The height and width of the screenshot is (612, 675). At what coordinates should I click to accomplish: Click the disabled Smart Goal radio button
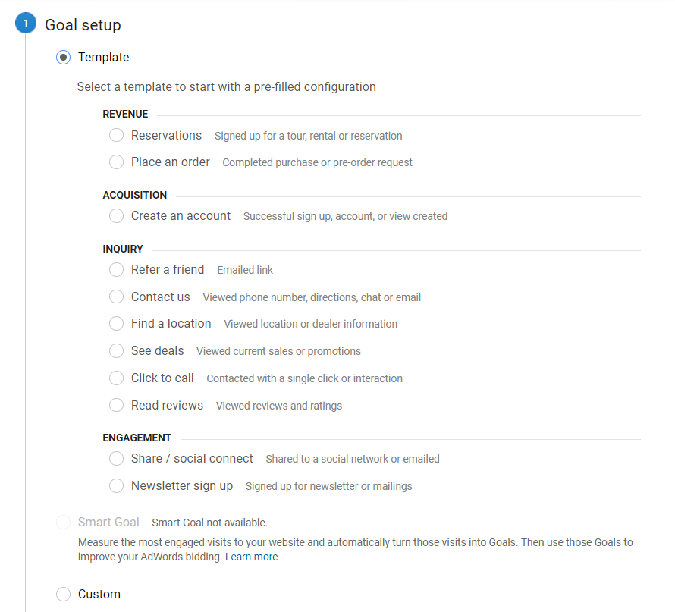[64, 523]
